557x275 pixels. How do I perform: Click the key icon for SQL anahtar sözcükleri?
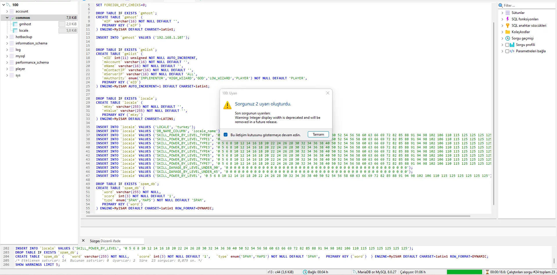click(508, 26)
